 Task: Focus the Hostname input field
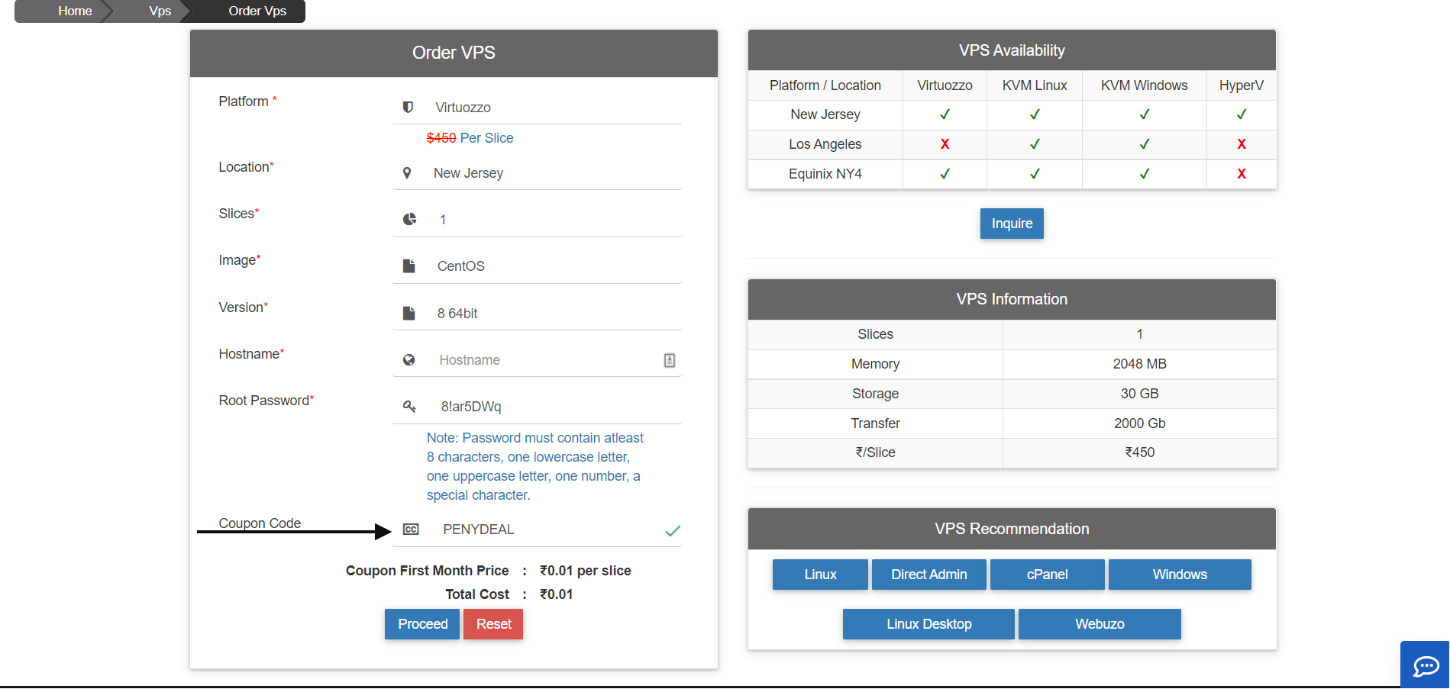tap(537, 360)
